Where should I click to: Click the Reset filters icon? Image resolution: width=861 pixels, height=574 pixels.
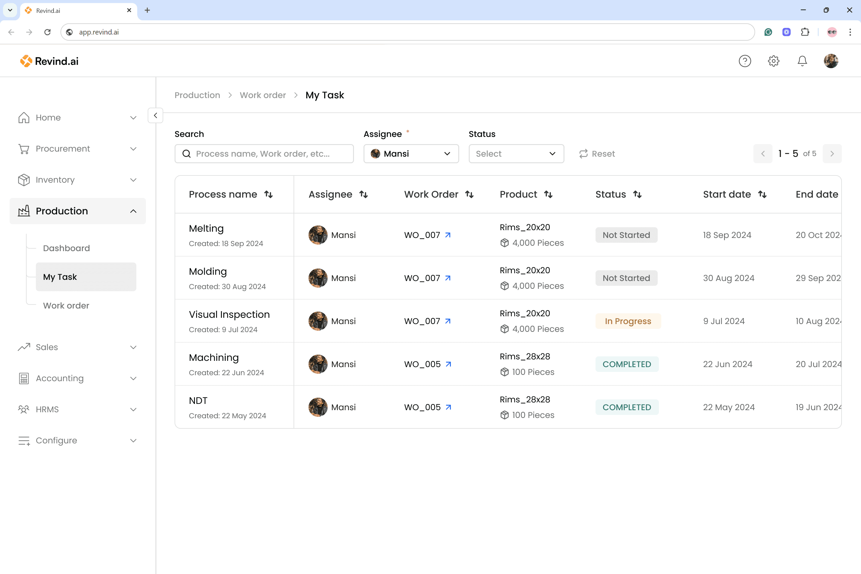coord(584,154)
